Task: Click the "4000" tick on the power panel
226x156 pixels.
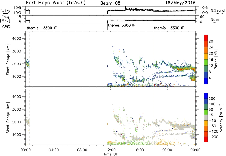Action: [x=17, y=39]
